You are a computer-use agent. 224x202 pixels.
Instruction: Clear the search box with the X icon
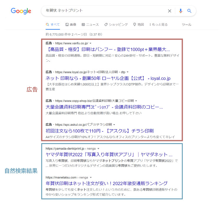tap(169, 11)
